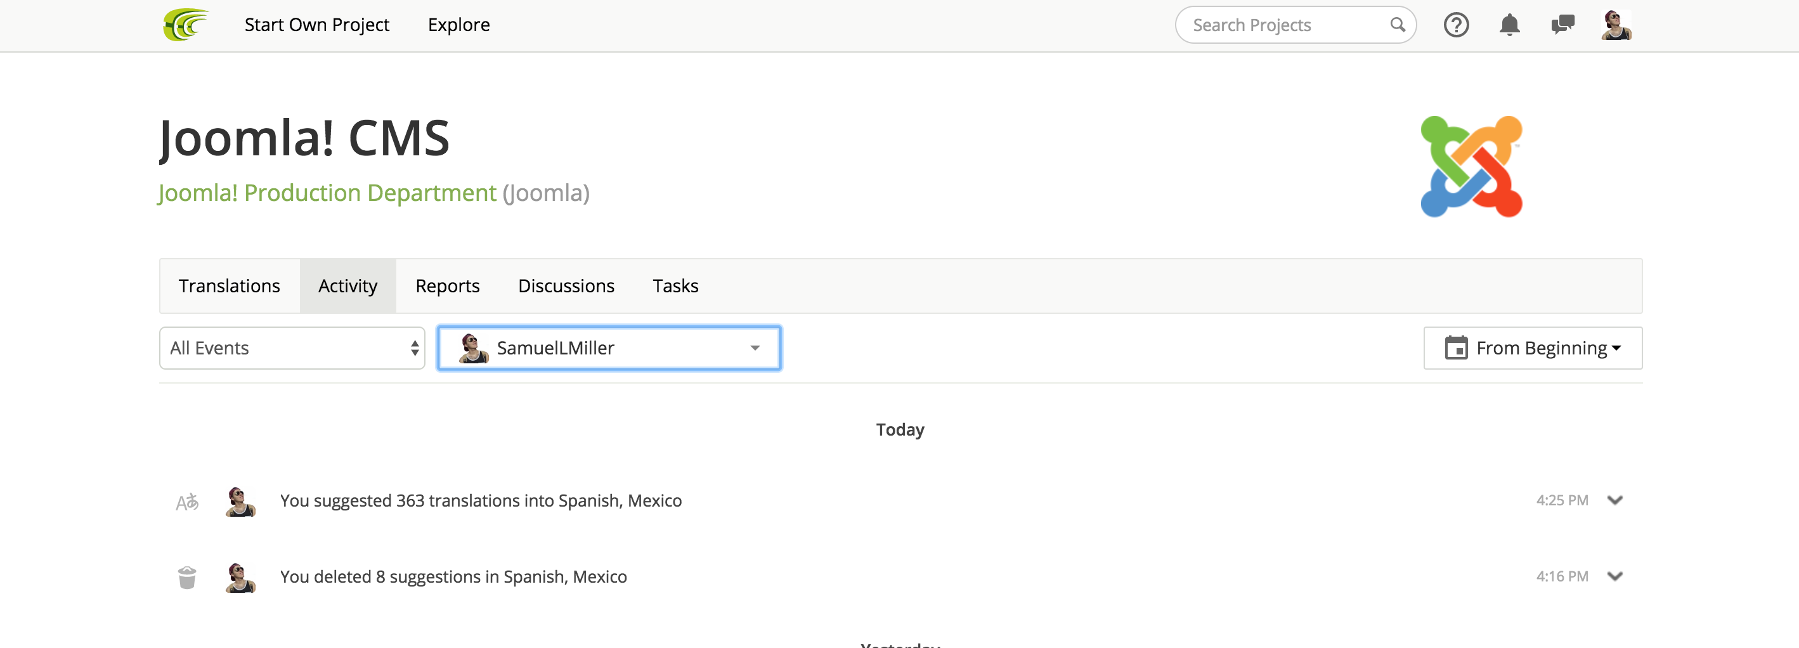Open the notifications bell icon
Image resolution: width=1799 pixels, height=648 pixels.
(x=1509, y=25)
